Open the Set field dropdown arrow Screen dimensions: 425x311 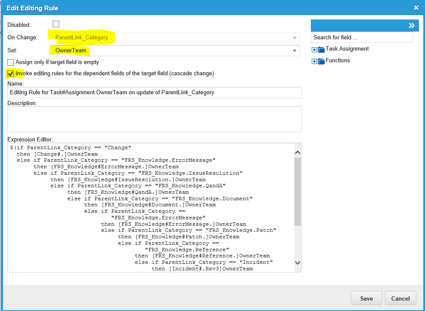click(294, 51)
